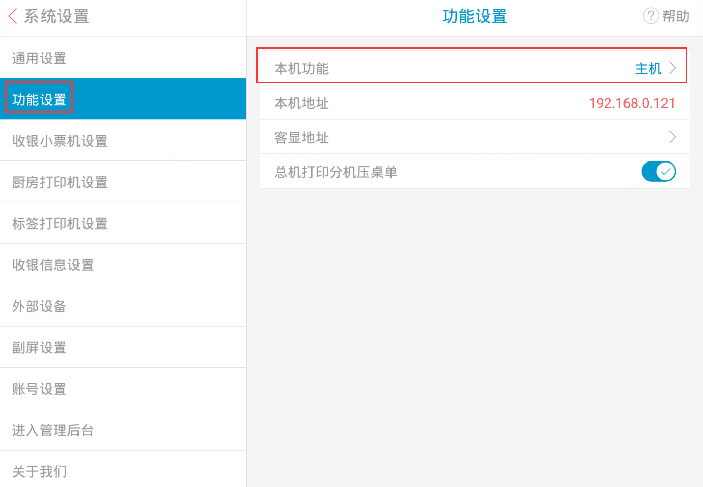This screenshot has height=487, width=703.
Task: Click the red back arrow icon
Action: (x=13, y=16)
